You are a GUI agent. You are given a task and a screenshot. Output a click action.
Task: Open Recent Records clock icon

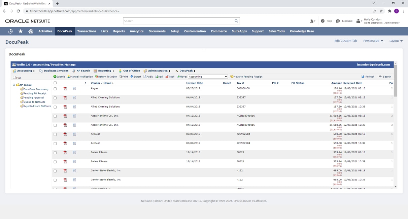coord(10,31)
